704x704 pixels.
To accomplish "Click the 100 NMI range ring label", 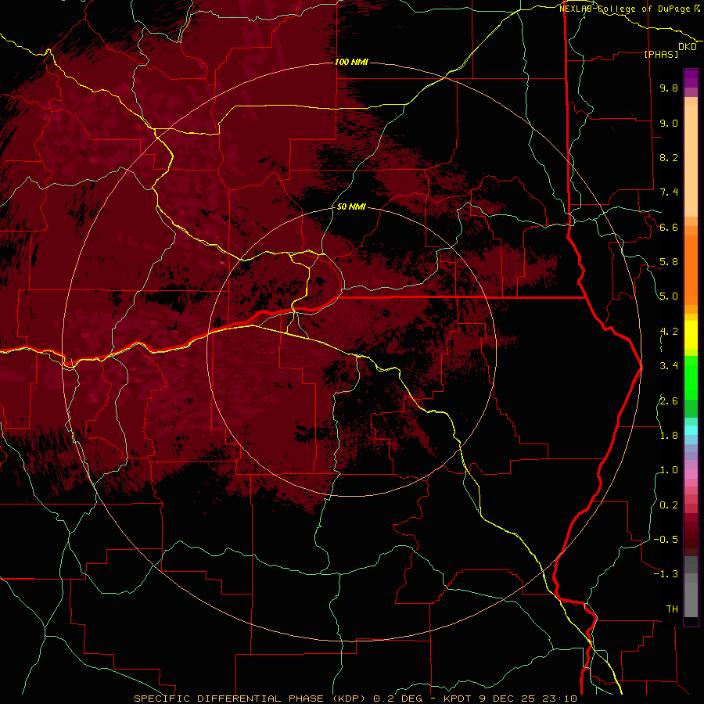I will click(x=351, y=62).
